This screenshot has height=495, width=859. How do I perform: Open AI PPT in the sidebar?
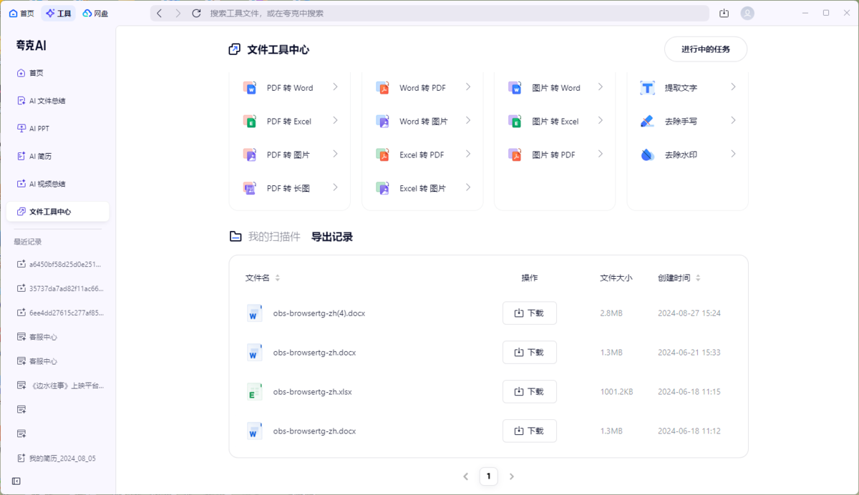39,129
